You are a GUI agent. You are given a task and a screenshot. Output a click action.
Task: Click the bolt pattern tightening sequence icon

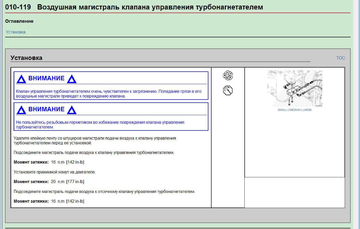[x=228, y=75]
